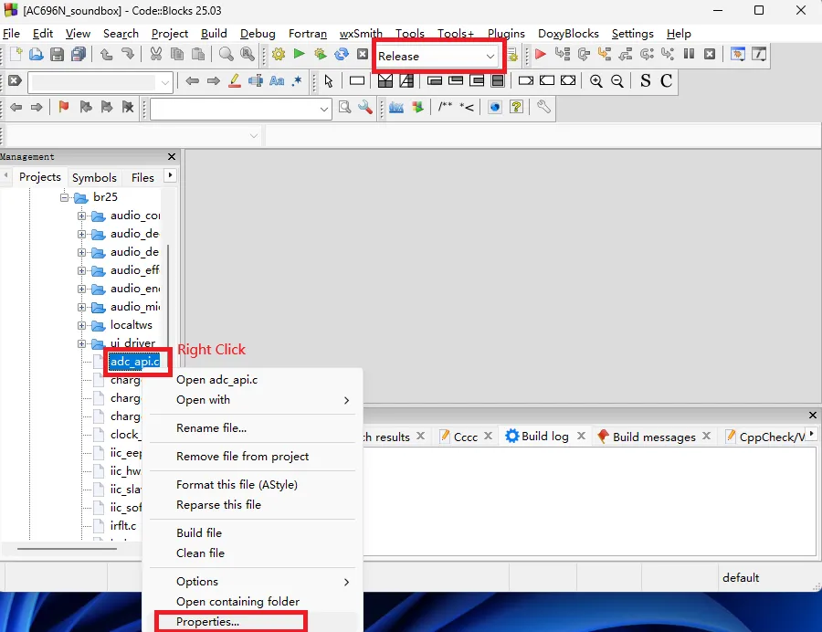Click Format this file (AStyle)
This screenshot has width=822, height=632.
tap(253, 485)
